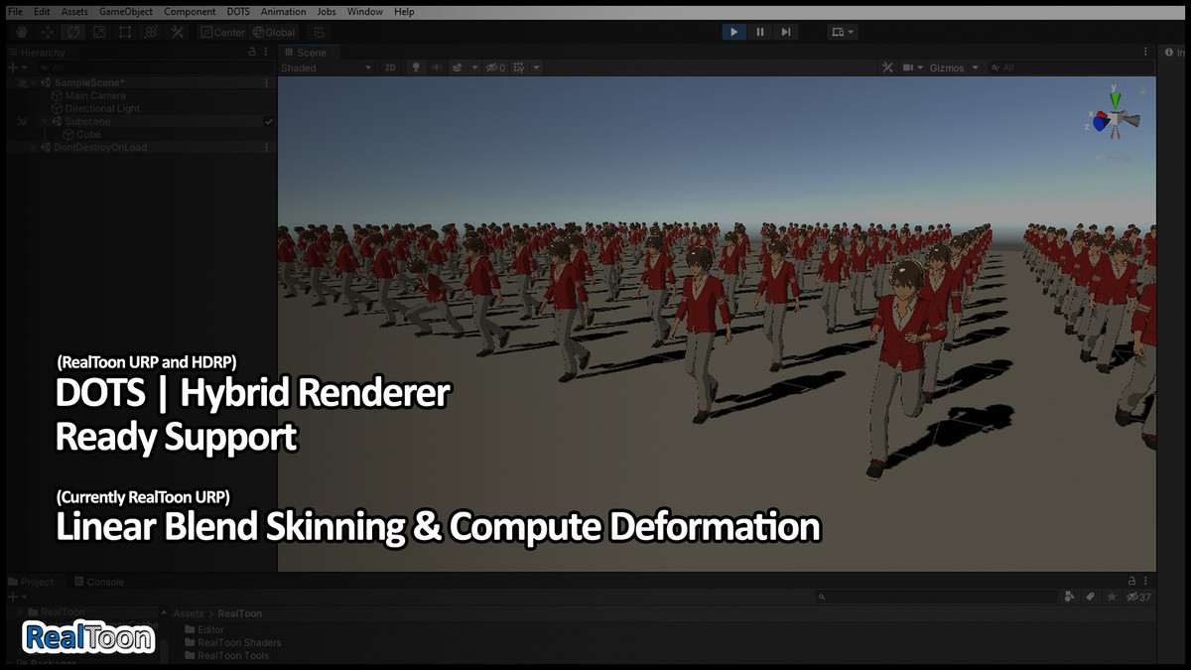The image size is (1191, 670).
Task: Open the Hierarchy create plus dropdown
Action: (x=17, y=67)
